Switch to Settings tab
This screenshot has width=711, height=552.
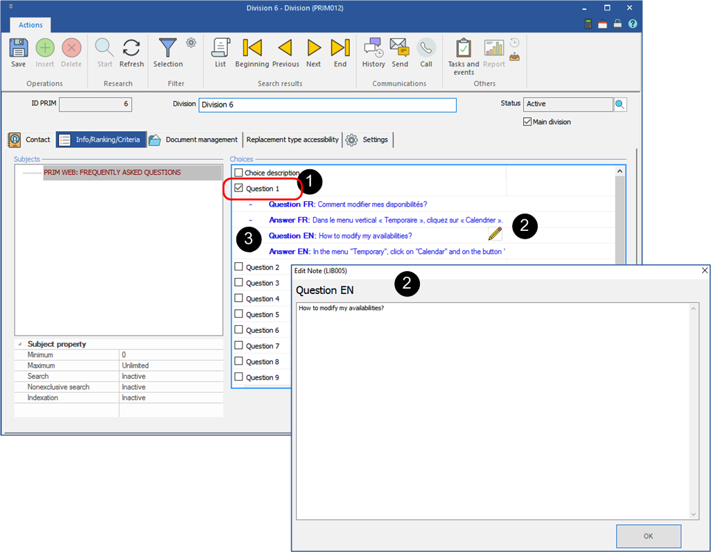coord(368,140)
